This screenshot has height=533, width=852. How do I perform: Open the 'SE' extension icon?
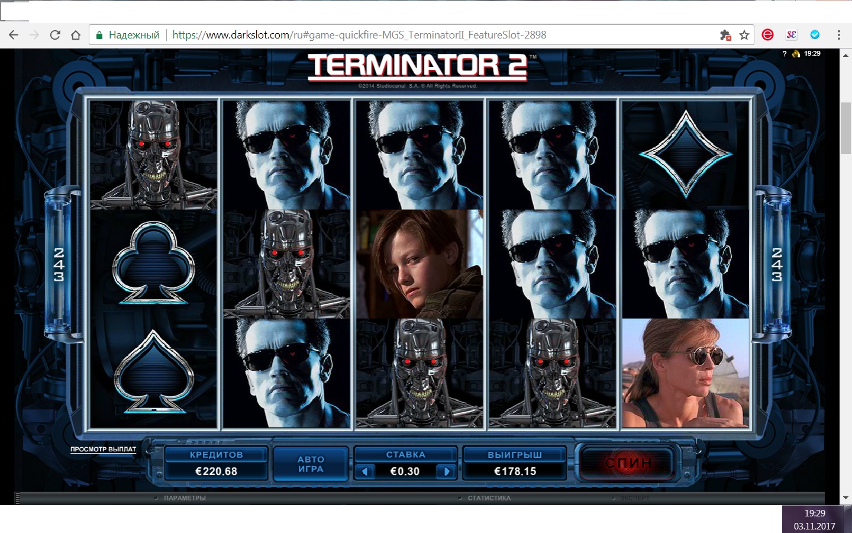(791, 35)
